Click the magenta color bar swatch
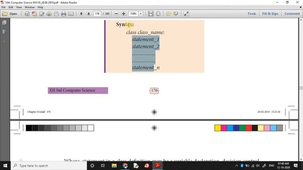This screenshot has width=303, height=170. tap(224, 128)
